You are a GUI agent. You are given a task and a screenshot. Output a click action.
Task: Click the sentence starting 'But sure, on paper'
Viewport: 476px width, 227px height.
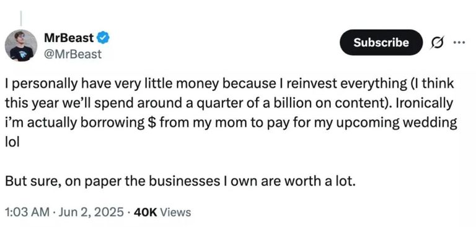tap(179, 181)
